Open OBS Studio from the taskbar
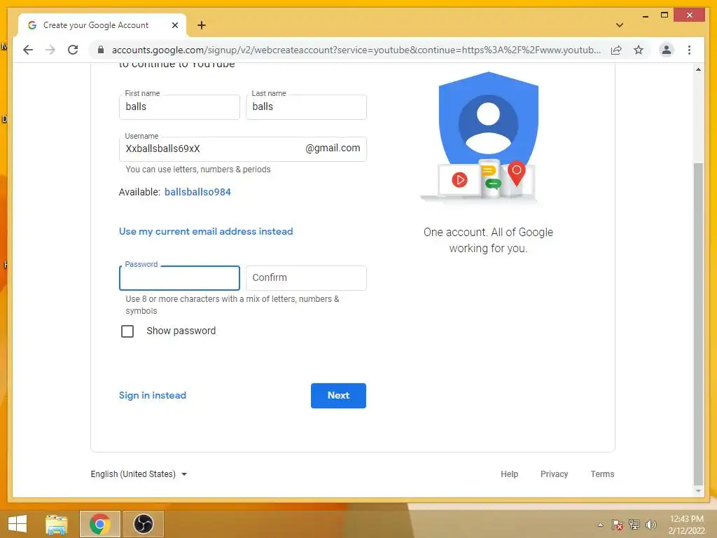Image resolution: width=717 pixels, height=538 pixels. (143, 524)
